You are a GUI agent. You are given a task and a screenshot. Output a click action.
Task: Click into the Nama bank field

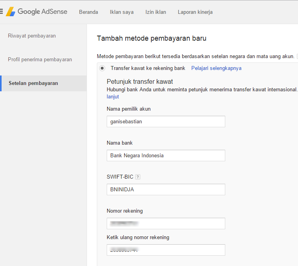tap(166, 155)
